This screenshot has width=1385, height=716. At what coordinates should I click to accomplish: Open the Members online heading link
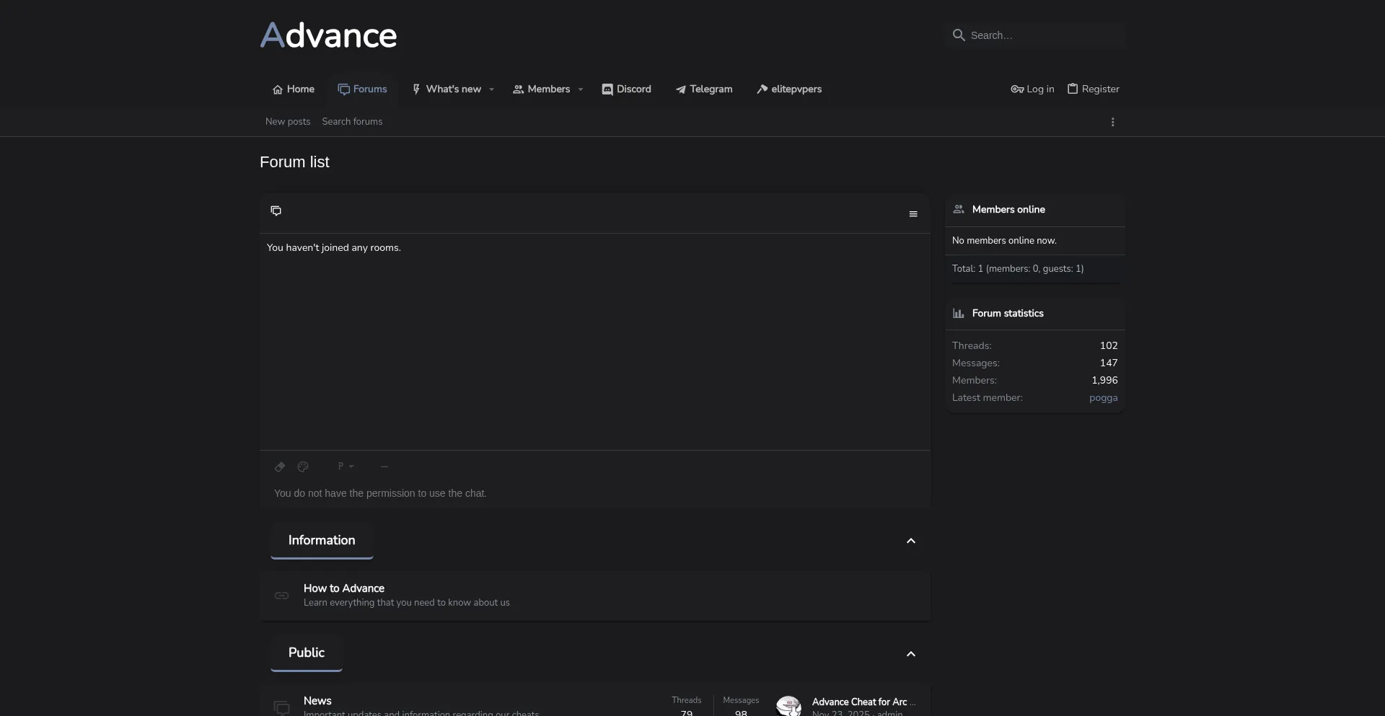1008,210
